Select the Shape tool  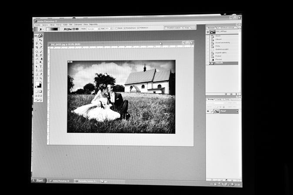pyautogui.click(x=41, y=70)
